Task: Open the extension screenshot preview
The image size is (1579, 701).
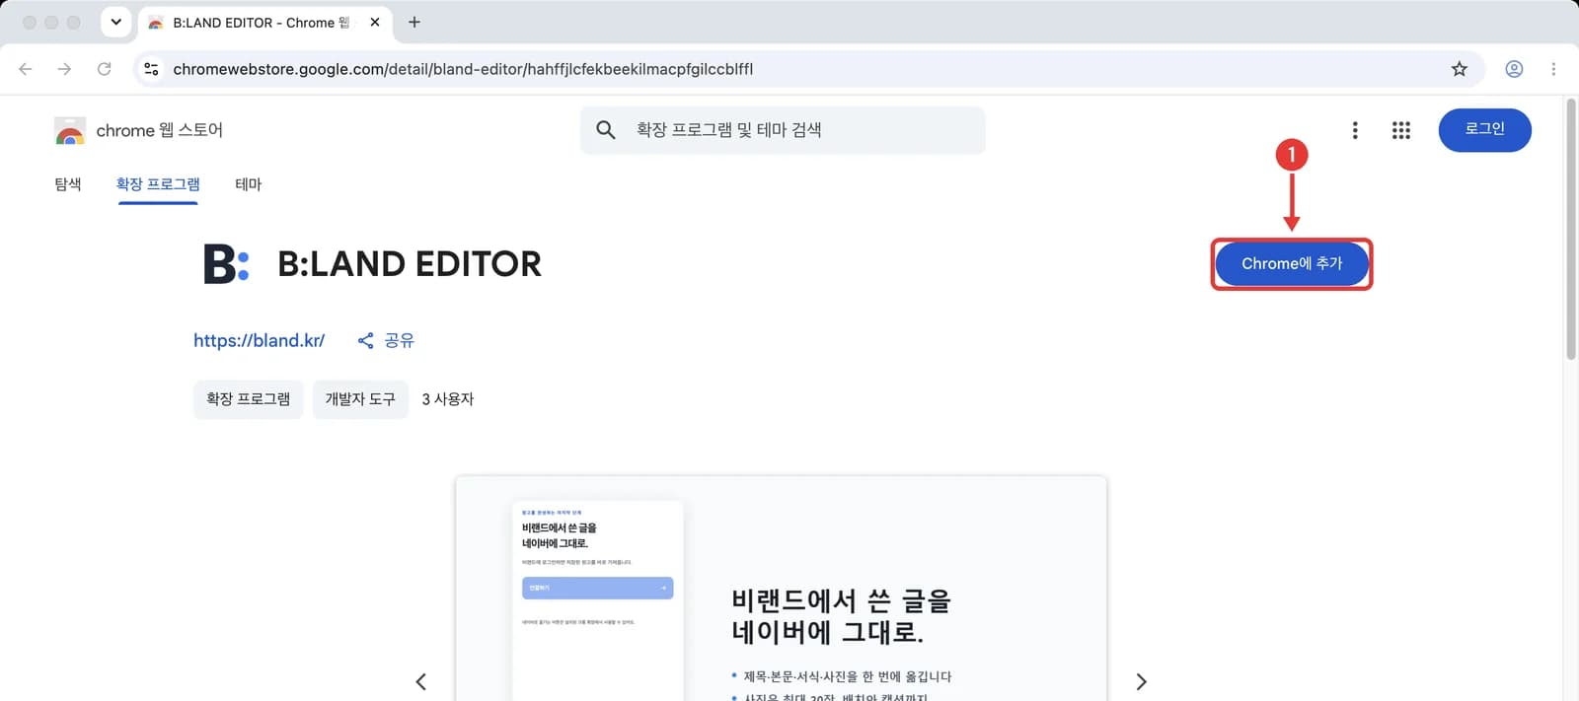Action: (781, 589)
